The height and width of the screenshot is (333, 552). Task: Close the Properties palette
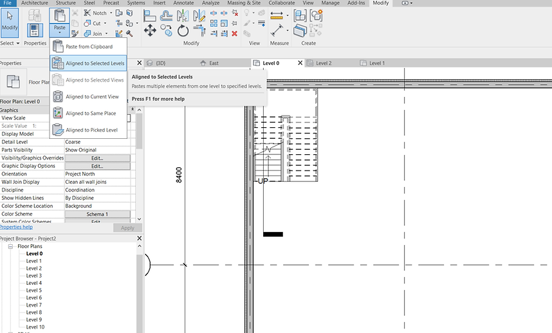[x=140, y=63]
